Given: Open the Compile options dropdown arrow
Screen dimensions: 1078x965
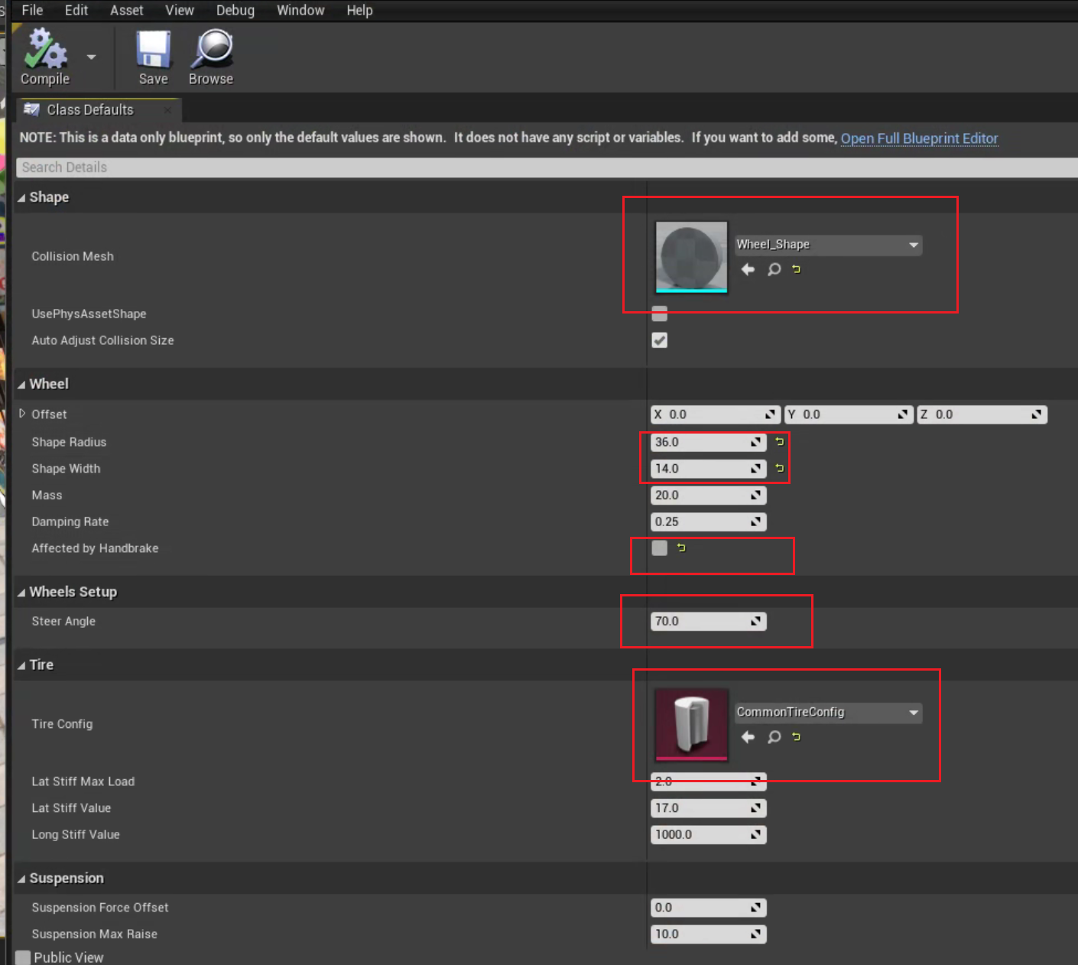Looking at the screenshot, I should 92,57.
